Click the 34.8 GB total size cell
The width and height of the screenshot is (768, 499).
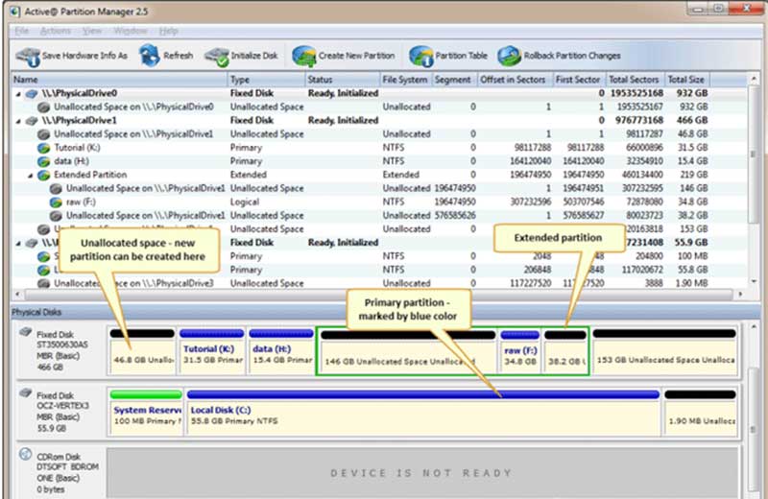(693, 202)
